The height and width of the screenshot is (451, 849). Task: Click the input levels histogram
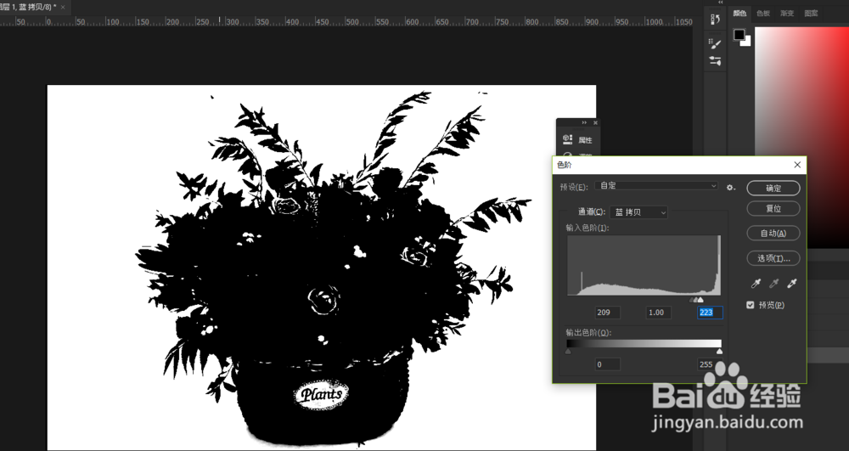tap(644, 265)
